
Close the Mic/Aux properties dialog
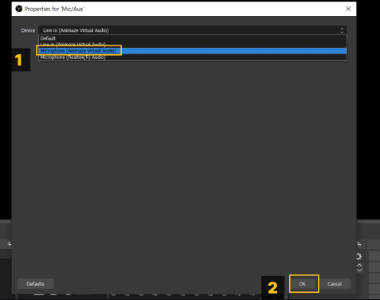point(348,9)
